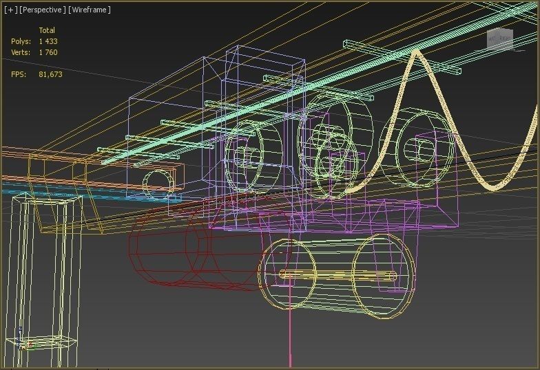Select the yellow double-wheel roller at bottom
This screenshot has height=370, width=540.
pos(337,276)
